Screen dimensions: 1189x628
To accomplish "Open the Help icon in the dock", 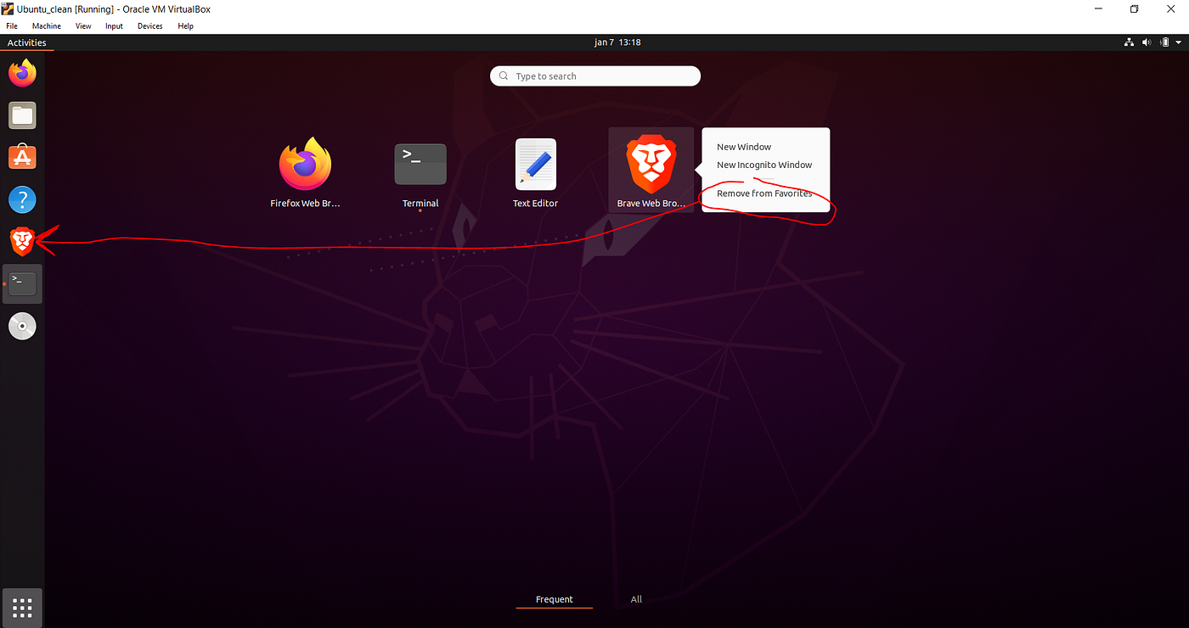I will click(x=23, y=200).
